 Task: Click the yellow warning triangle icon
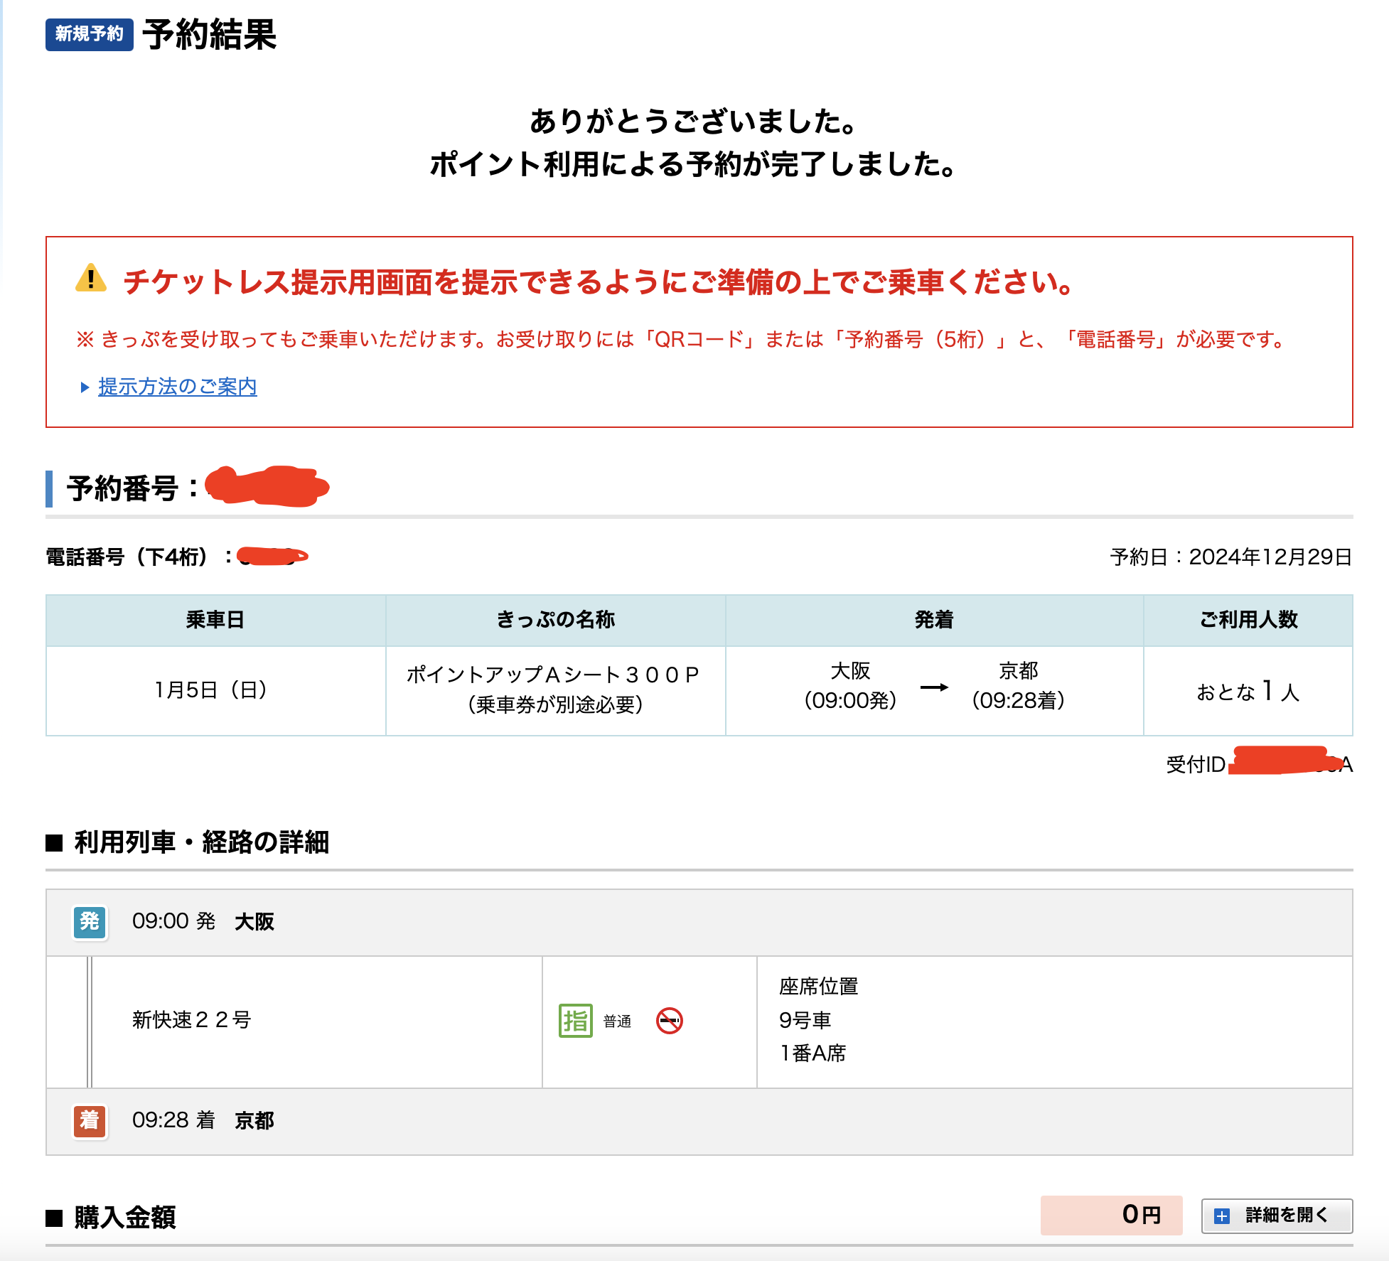pyautogui.click(x=91, y=279)
